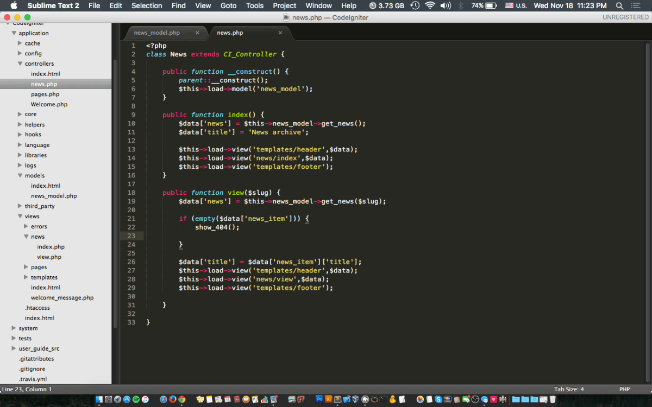This screenshot has height=407, width=652.
Task: Open Cyberduck from the dock
Action: click(392, 399)
